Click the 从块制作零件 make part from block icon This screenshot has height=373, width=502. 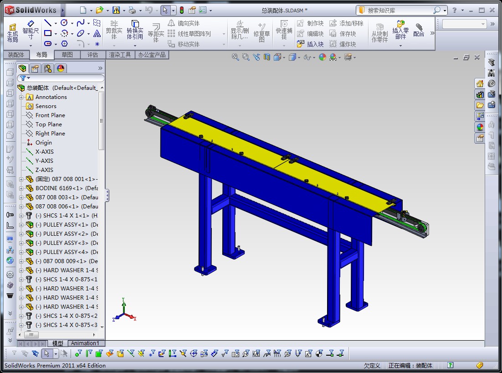pos(380,33)
